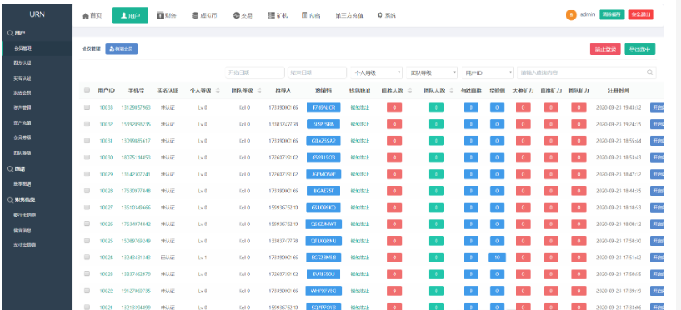Click the red 安全退出 button

[641, 14]
